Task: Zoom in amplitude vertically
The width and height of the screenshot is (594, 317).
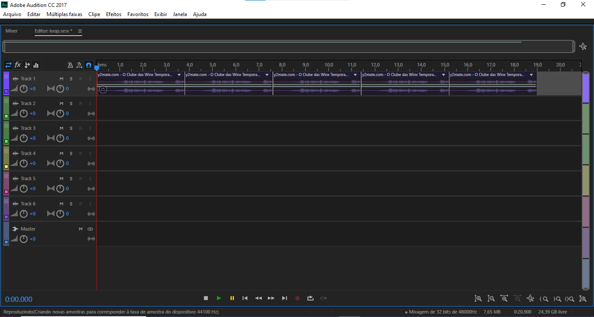Action: coord(478,299)
